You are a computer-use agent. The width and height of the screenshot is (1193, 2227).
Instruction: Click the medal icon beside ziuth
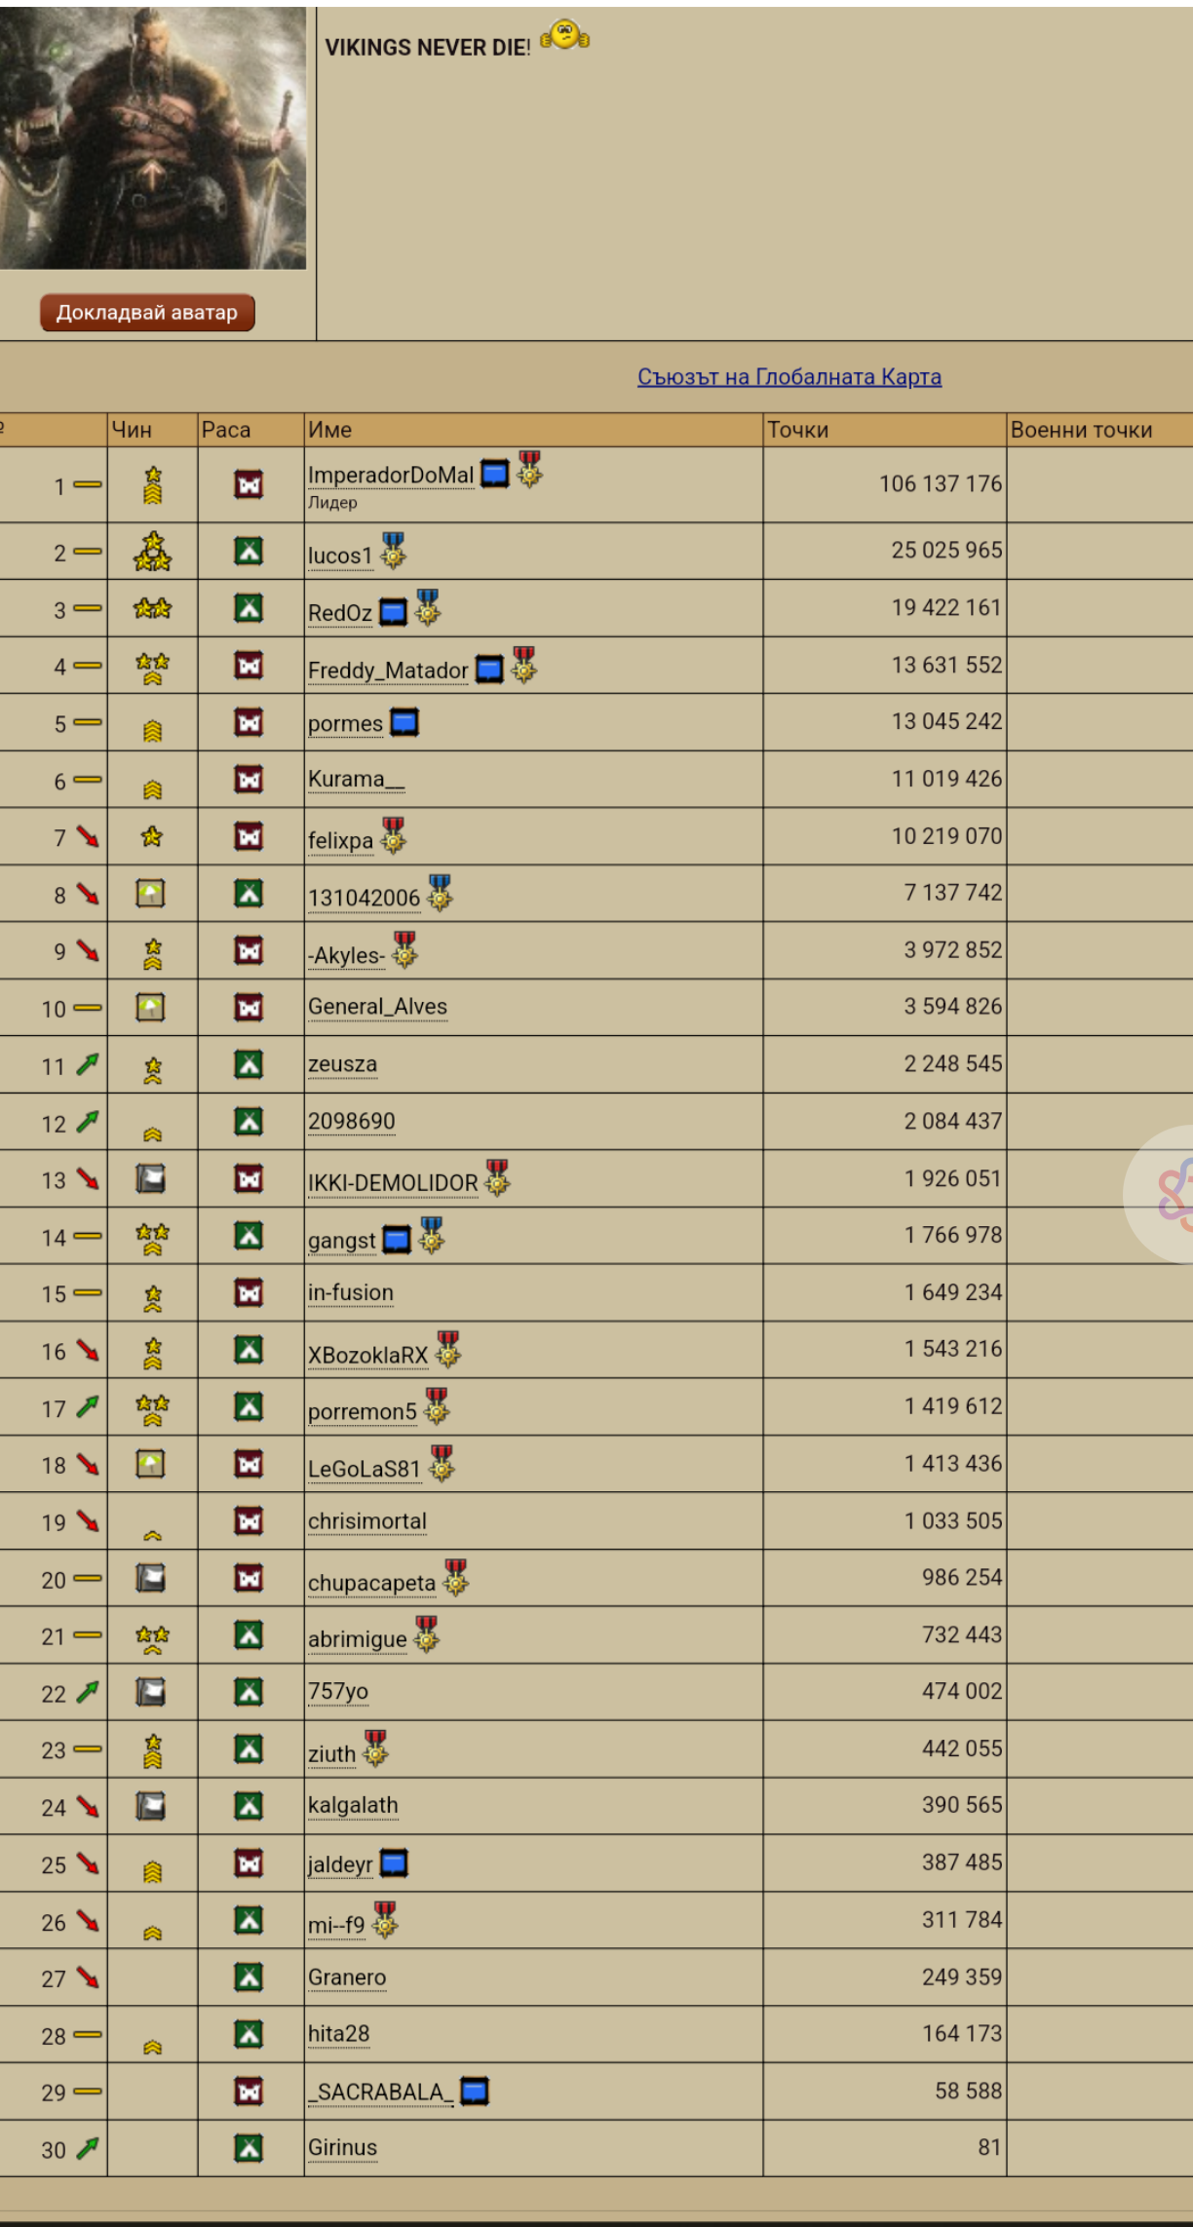(375, 1748)
